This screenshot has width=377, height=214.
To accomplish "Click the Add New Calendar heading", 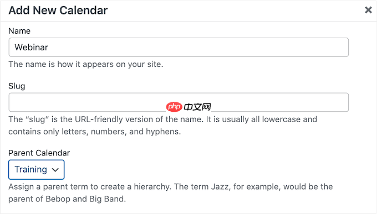I will (58, 11).
